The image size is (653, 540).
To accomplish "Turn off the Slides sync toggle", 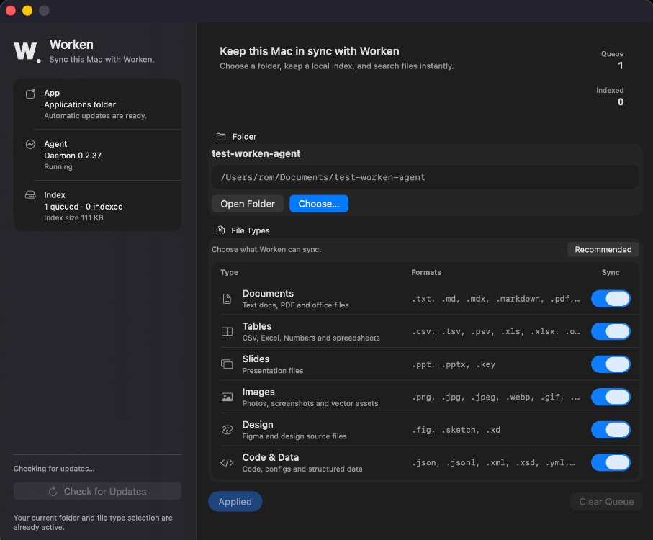I will click(x=611, y=364).
